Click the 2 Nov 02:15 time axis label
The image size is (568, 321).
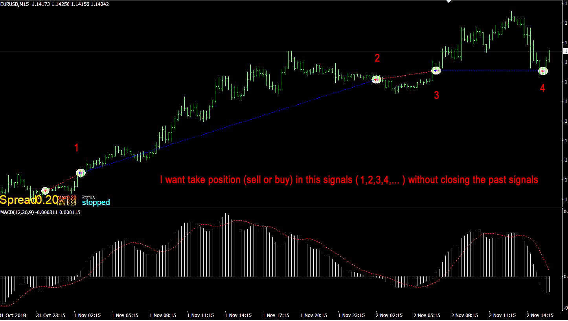click(389, 315)
